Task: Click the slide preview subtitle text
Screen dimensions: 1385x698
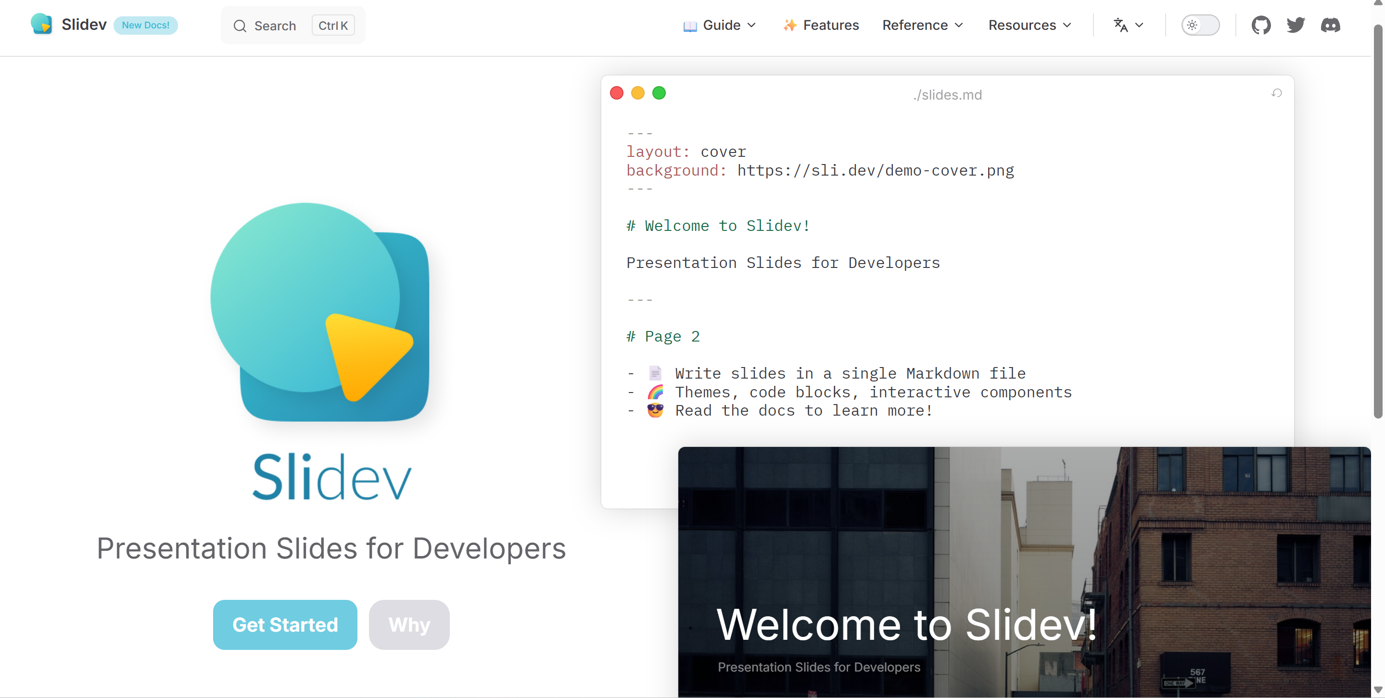Action: [x=819, y=667]
